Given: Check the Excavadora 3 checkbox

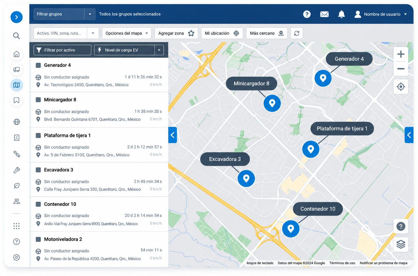Looking at the screenshot, I should click(x=38, y=170).
